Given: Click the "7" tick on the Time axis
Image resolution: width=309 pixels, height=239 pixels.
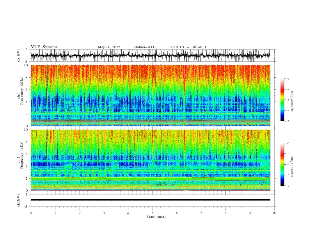Looking at the screenshot, I should pyautogui.click(x=201, y=213).
